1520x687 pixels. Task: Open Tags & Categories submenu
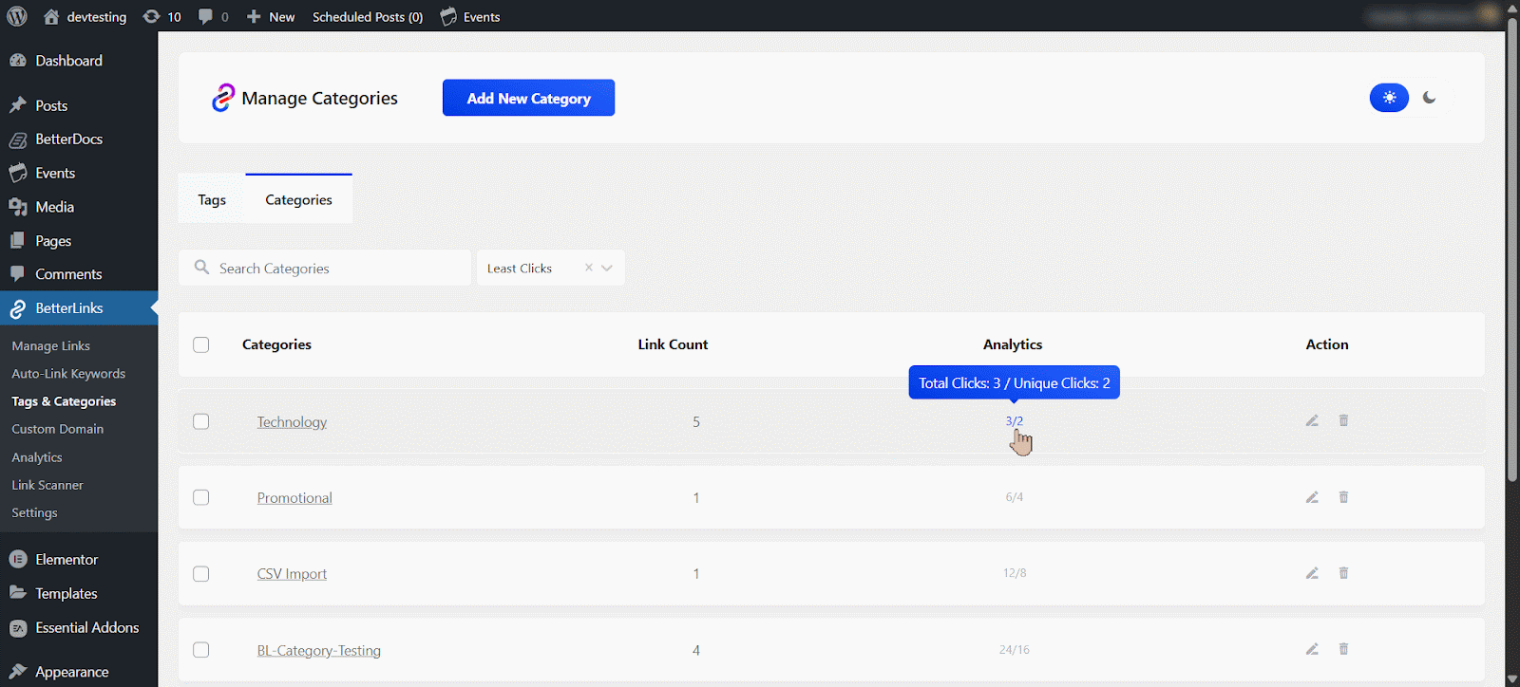(64, 401)
